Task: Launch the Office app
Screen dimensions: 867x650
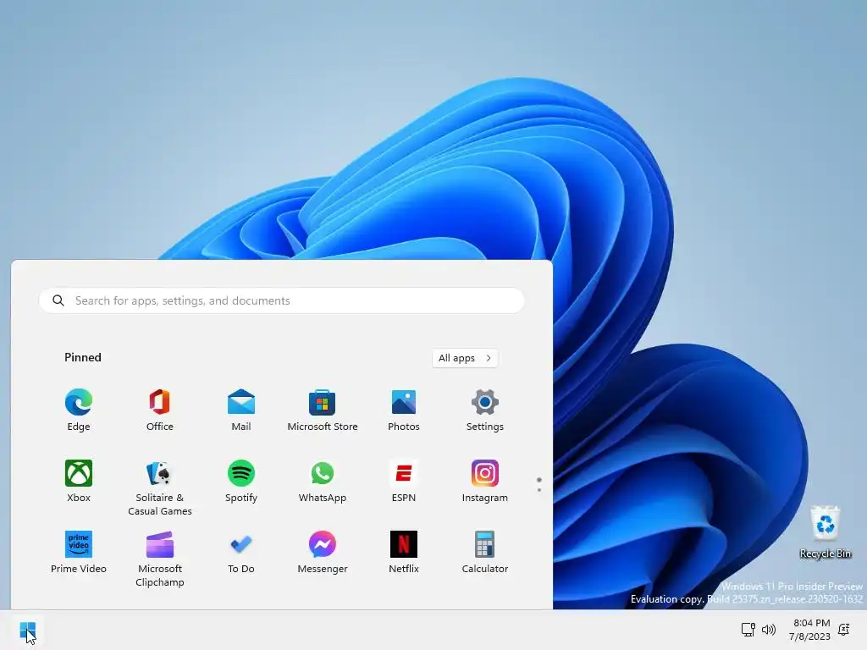Action: pos(160,410)
